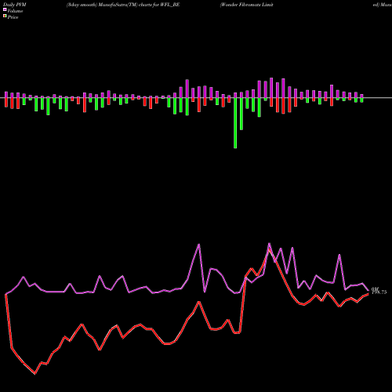Click the magenta Volume legend swatch
392x392 pixels.
(x=5, y=9)
